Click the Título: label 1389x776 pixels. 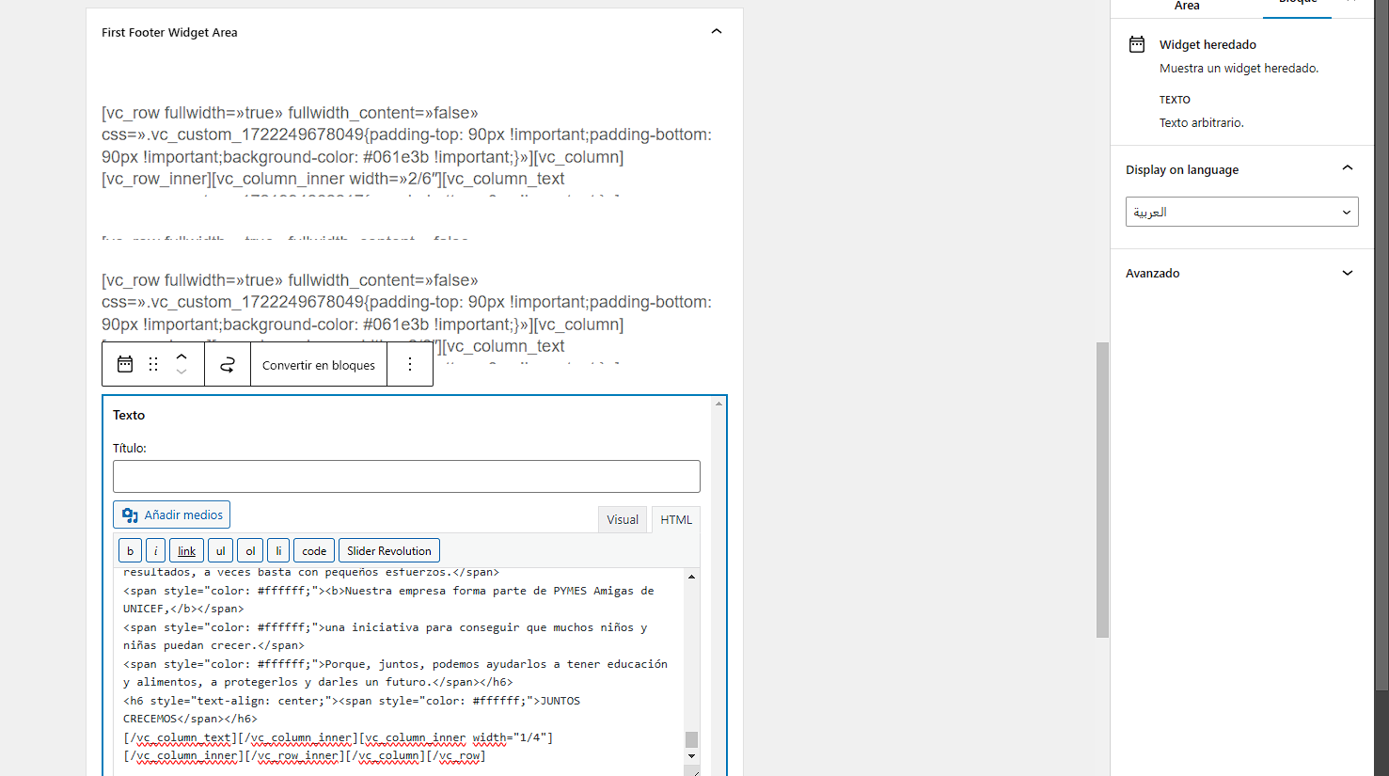coord(130,448)
